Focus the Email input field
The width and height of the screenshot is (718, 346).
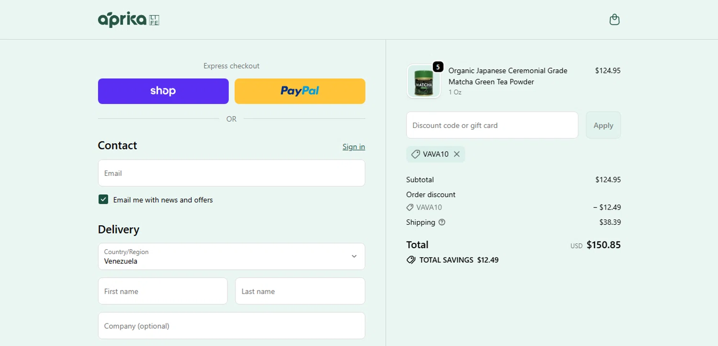coord(231,173)
